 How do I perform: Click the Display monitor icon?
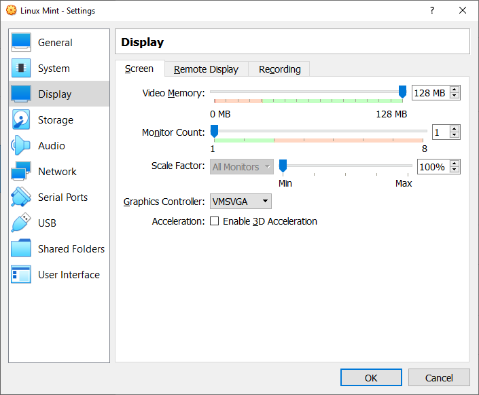point(21,94)
